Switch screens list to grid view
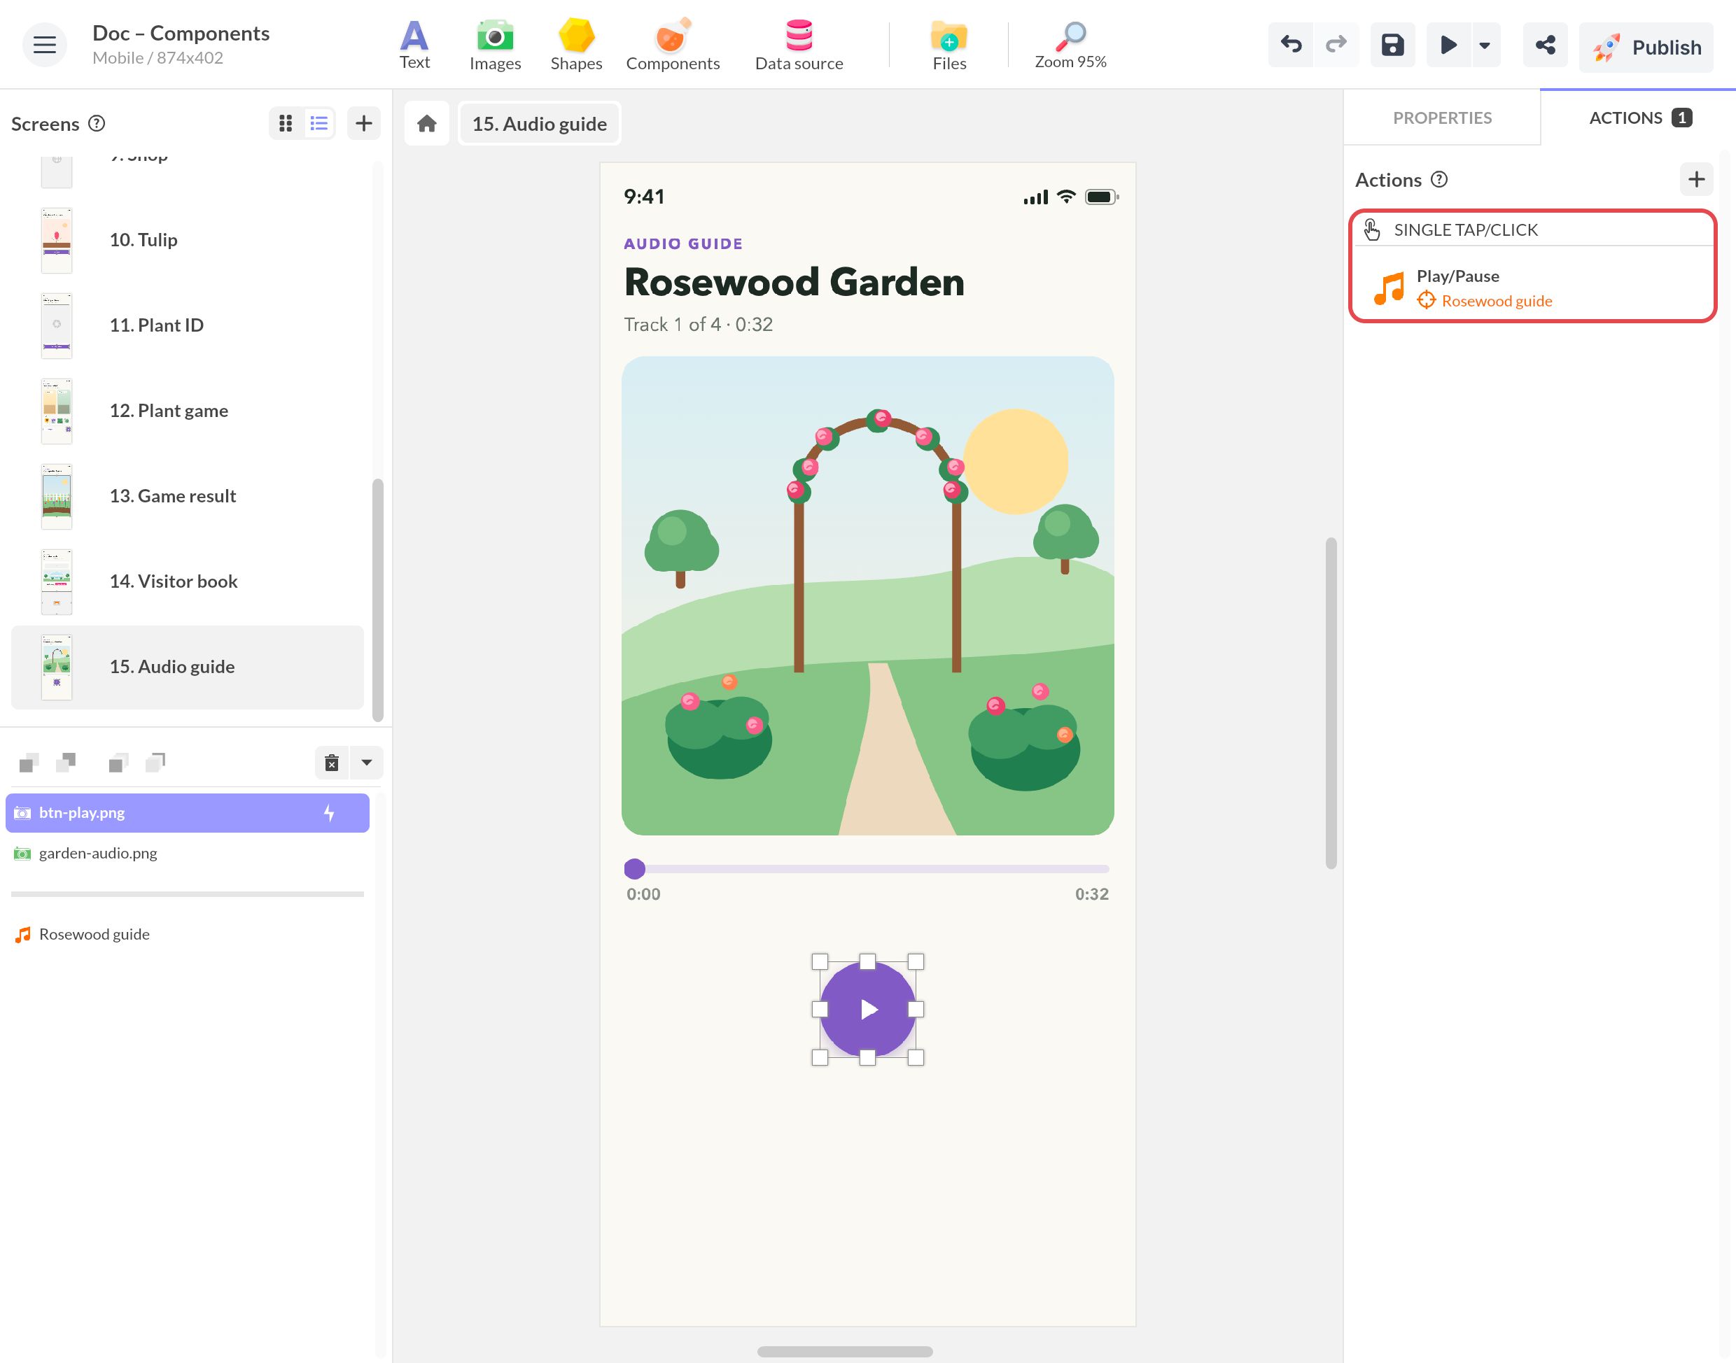 click(x=286, y=123)
